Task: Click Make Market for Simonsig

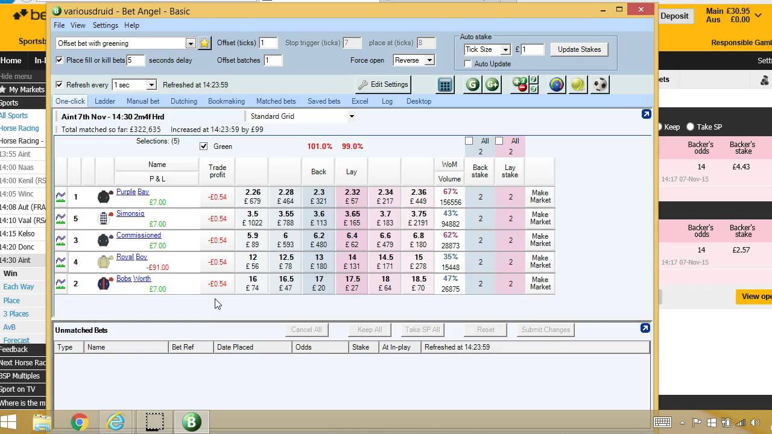Action: tap(540, 218)
